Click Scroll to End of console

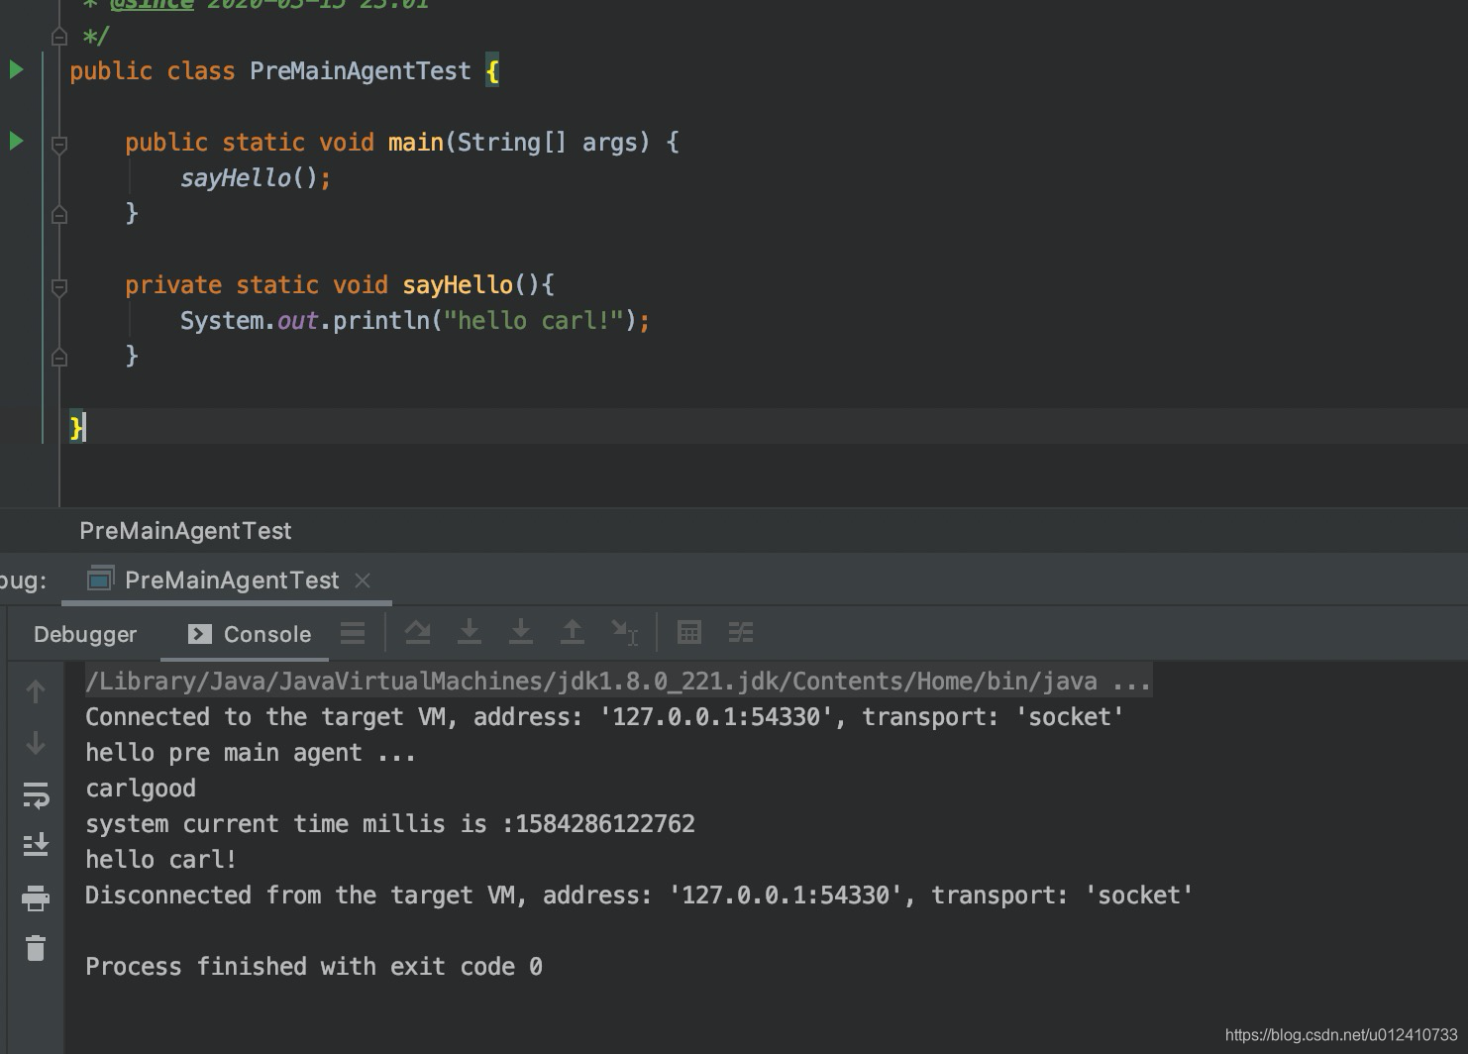(36, 846)
